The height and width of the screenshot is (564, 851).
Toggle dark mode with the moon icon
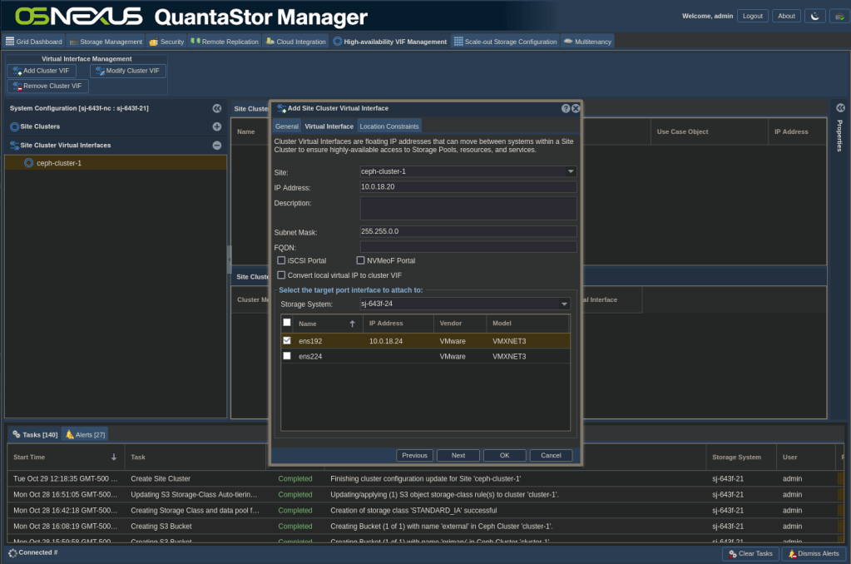815,16
